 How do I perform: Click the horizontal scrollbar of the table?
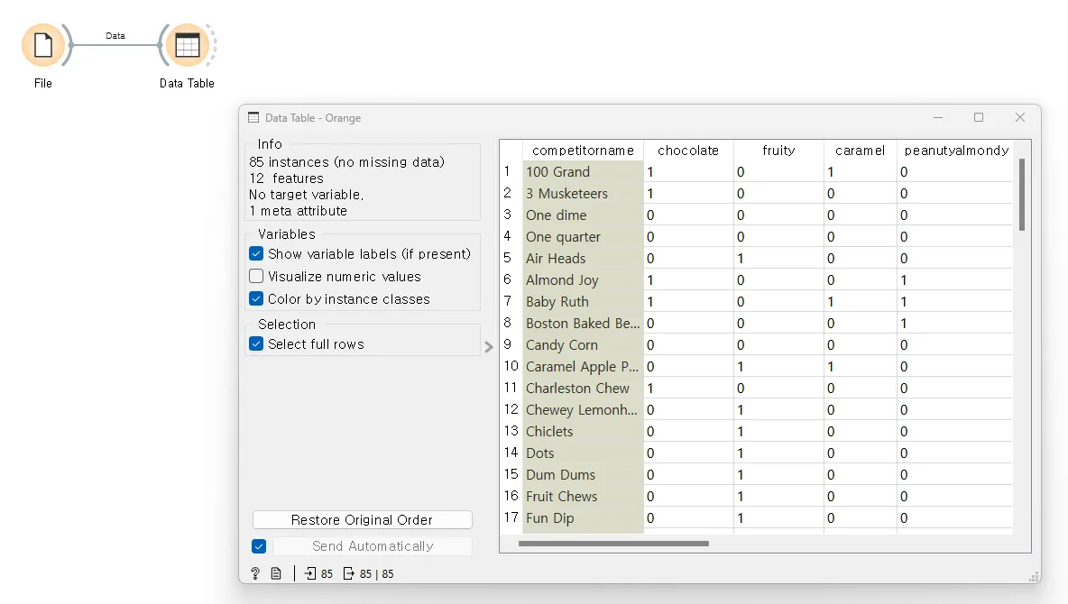[613, 544]
